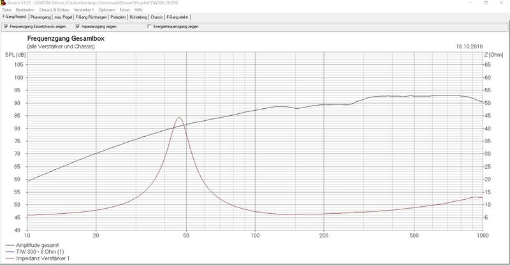The height and width of the screenshot is (266, 510).
Task: Click the TIW 300 - 8 Ohm (1) legend entry
Action: click(x=35, y=252)
